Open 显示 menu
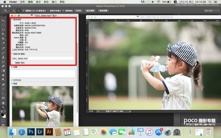 pyautogui.click(x=38, y=2)
